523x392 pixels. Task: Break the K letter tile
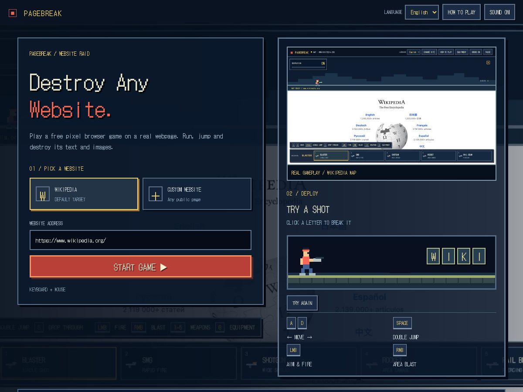point(463,257)
